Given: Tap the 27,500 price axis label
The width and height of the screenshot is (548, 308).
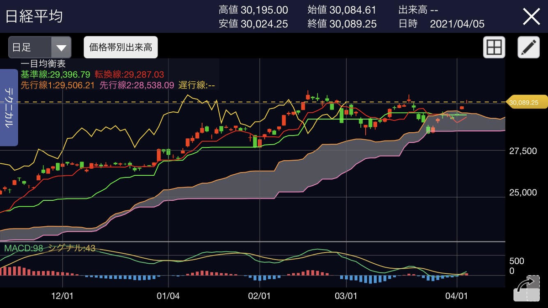Looking at the screenshot, I should click(x=523, y=151).
